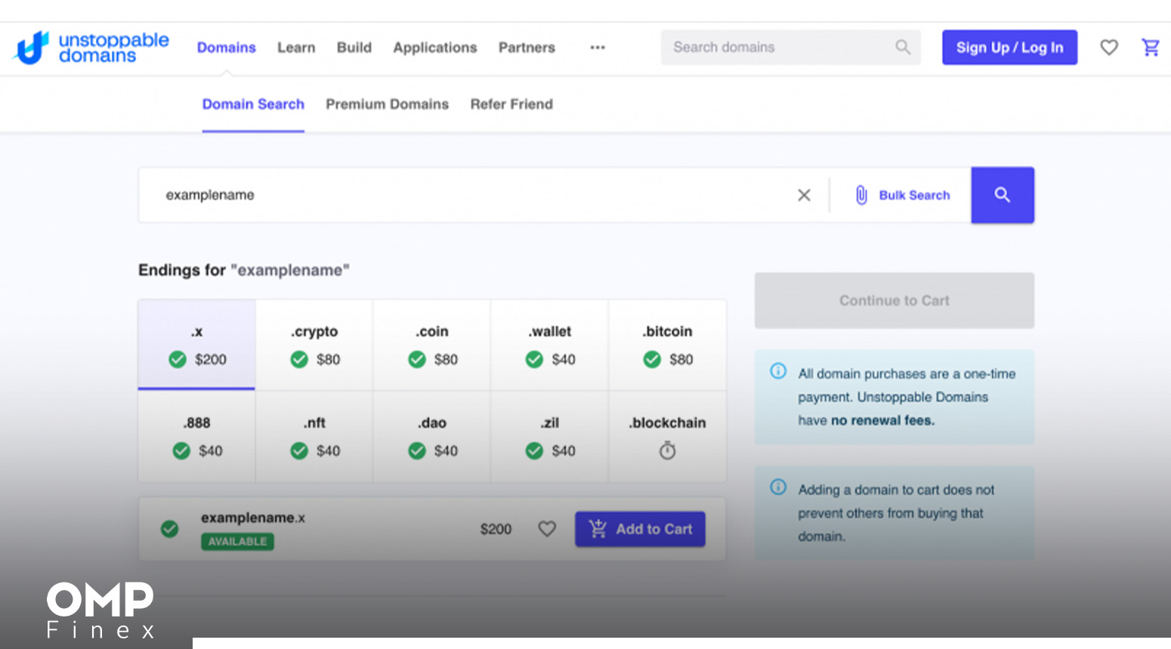This screenshot has width=1171, height=649.
Task: Select the .crypto ending tile
Action: coord(314,345)
